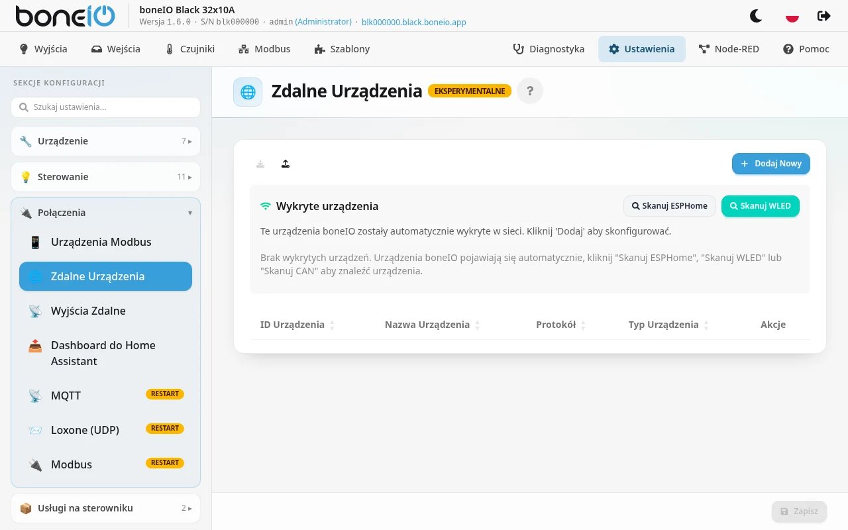Open MQTT settings
The image size is (848, 530).
pyautogui.click(x=105, y=396)
